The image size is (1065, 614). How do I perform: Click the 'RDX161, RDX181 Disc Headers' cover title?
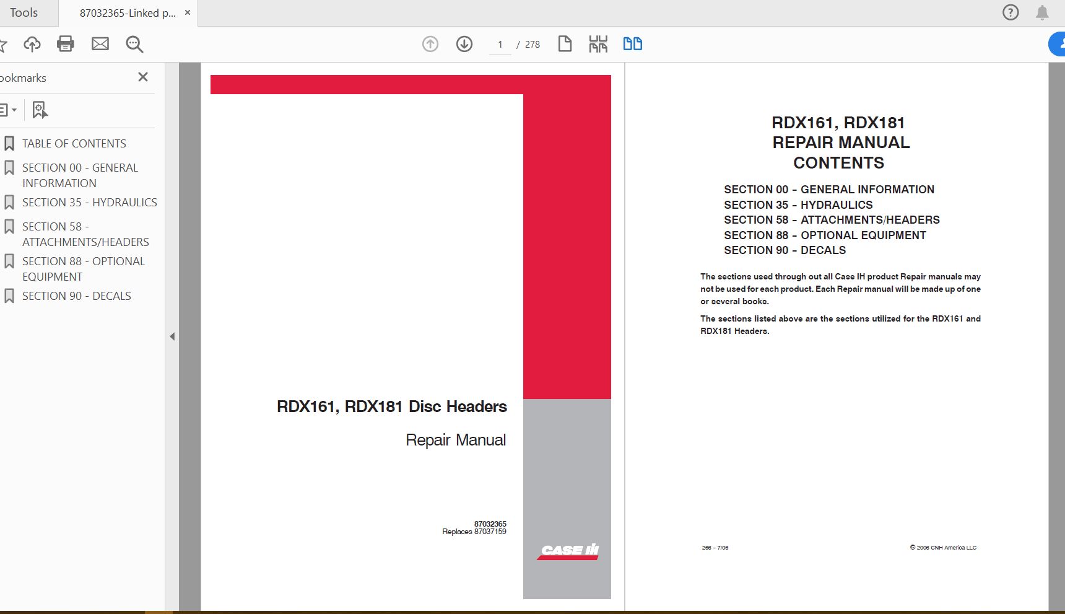coord(391,406)
